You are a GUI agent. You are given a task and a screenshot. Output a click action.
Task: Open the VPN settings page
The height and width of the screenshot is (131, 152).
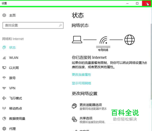pos(12,88)
